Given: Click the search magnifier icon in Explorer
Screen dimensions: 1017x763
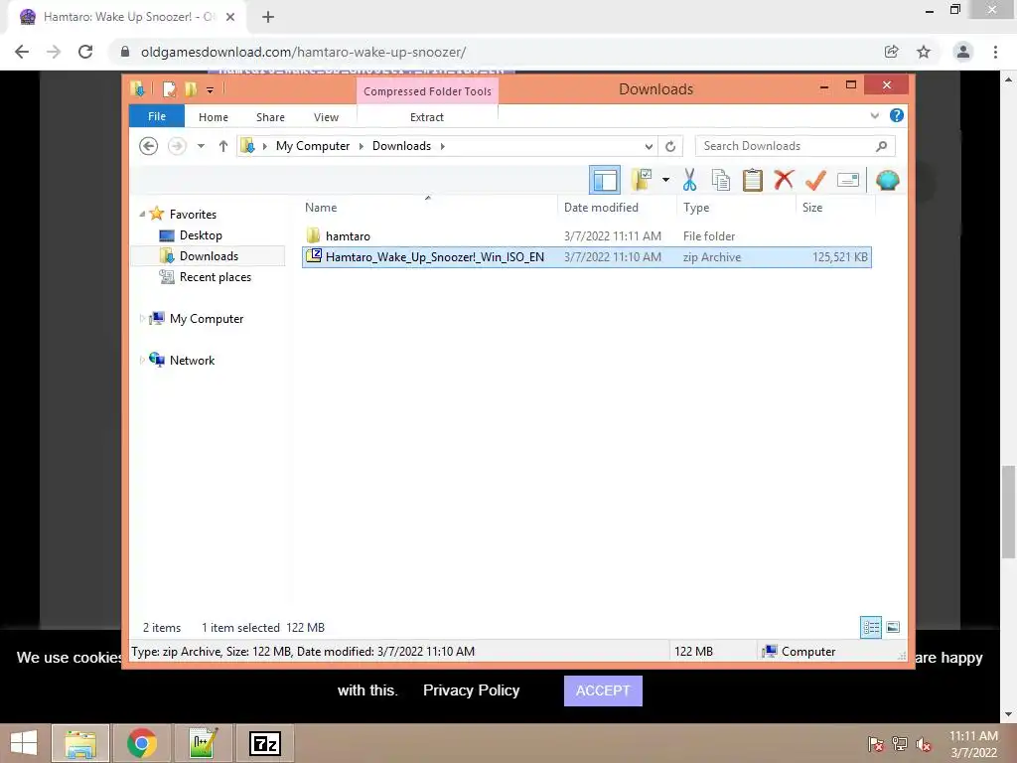Looking at the screenshot, I should tap(881, 146).
